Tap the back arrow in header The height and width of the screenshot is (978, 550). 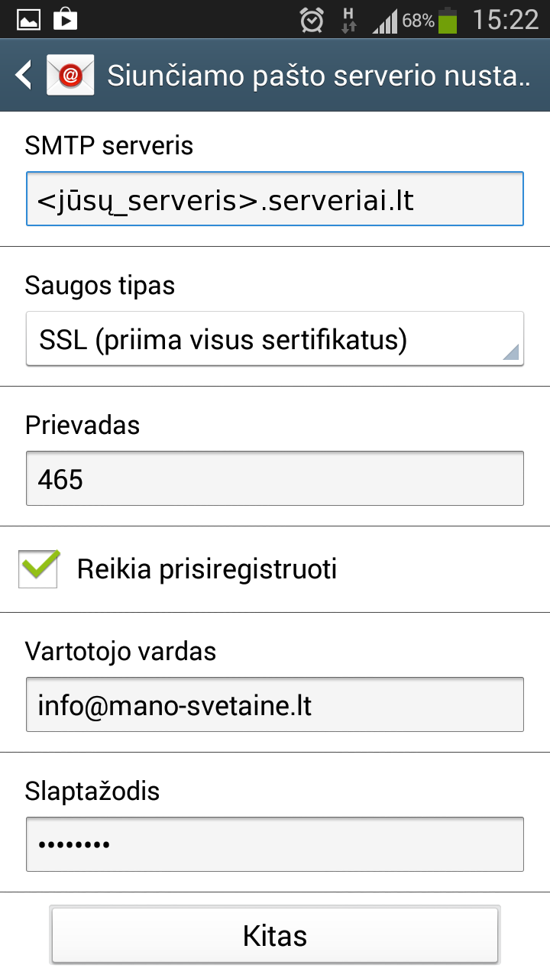(24, 75)
